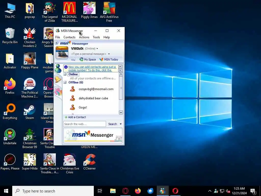Click the MSN Messenger banner ad
The image size is (261, 196).
pyautogui.click(x=93, y=136)
